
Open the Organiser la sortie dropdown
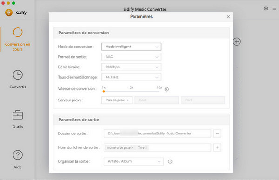coord(133,161)
